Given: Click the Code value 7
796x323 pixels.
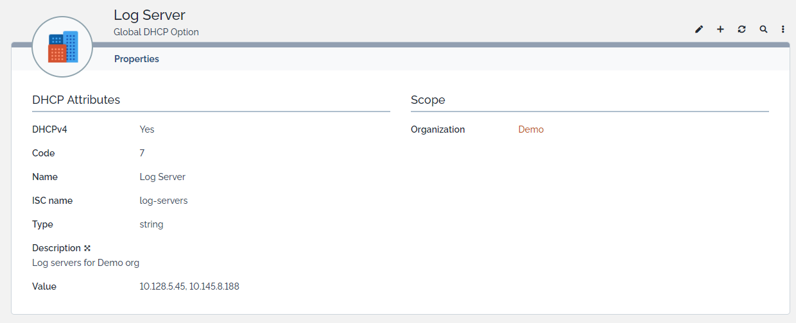Looking at the screenshot, I should click(x=142, y=153).
